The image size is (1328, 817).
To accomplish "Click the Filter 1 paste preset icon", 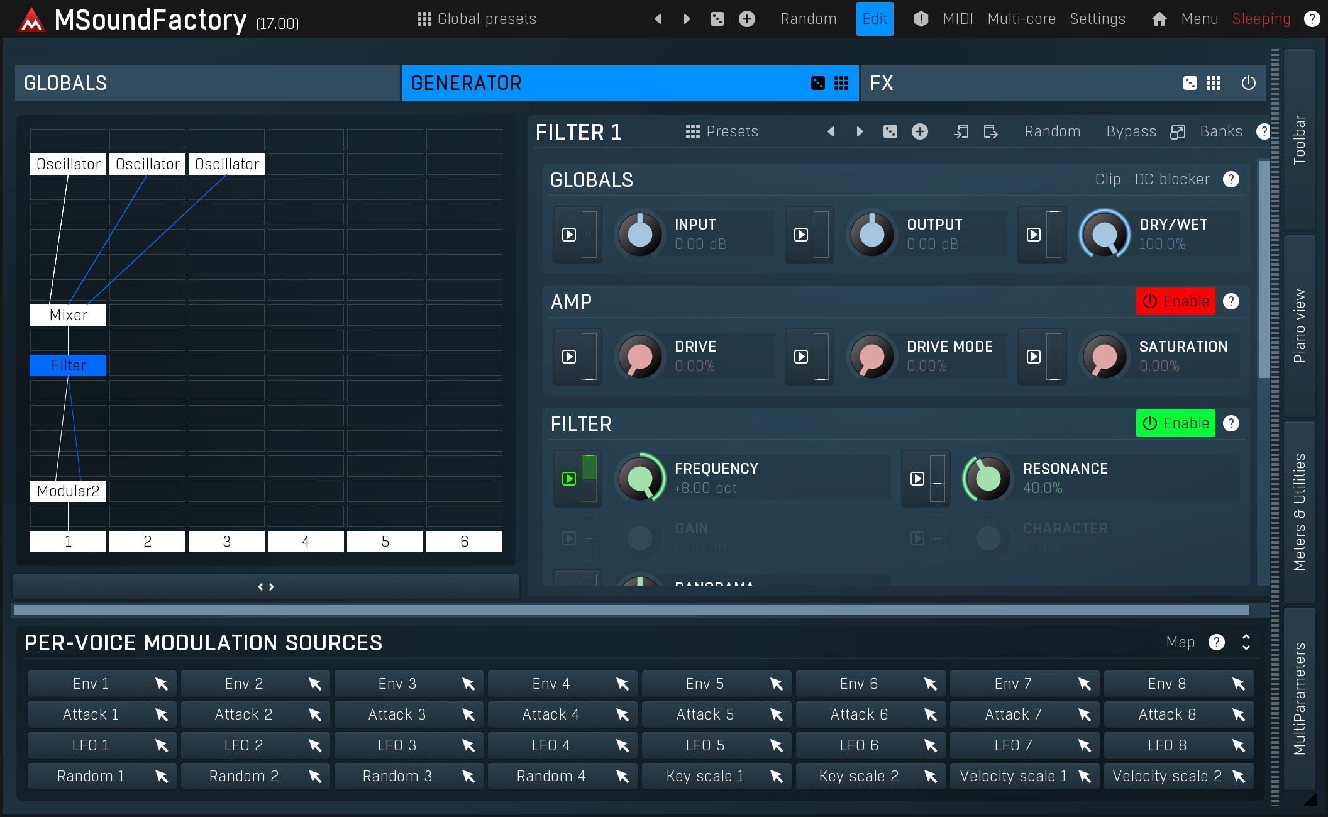I will (x=990, y=131).
